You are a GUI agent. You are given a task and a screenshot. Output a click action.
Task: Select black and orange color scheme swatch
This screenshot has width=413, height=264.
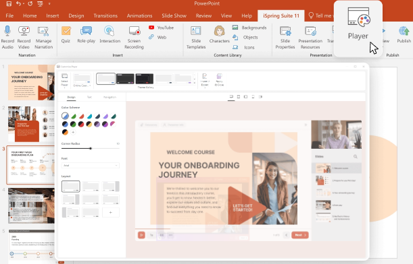[x=65, y=132]
